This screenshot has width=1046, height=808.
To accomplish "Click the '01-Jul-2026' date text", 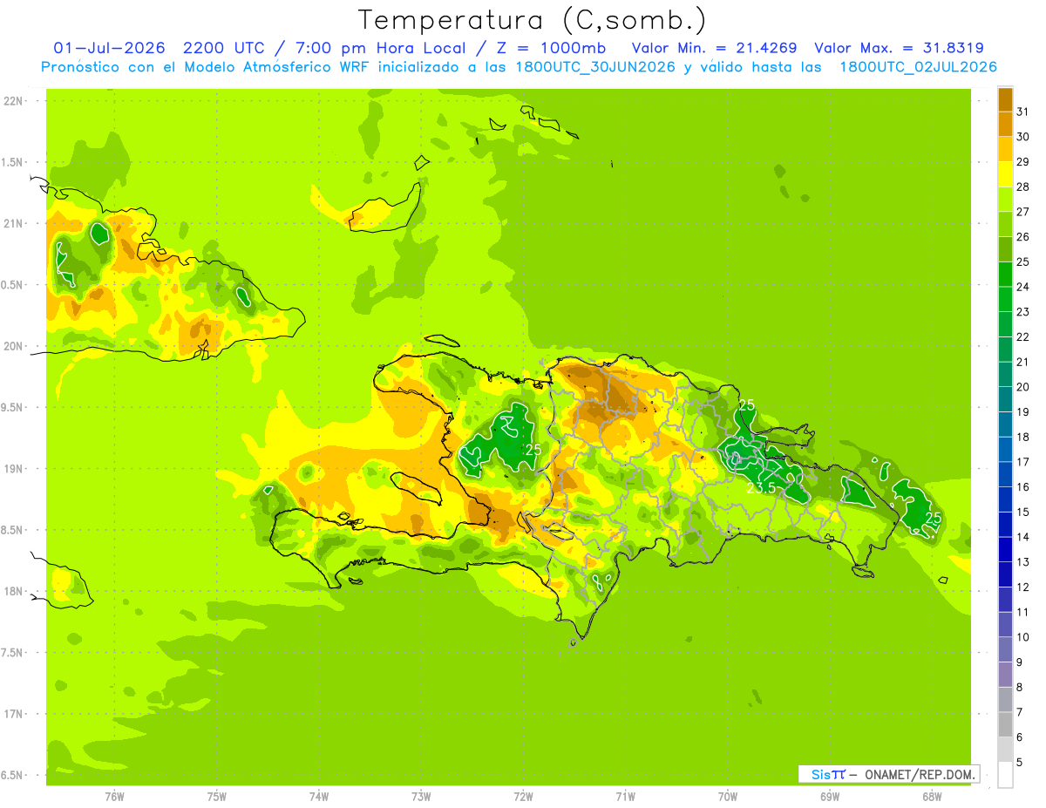I will point(111,48).
